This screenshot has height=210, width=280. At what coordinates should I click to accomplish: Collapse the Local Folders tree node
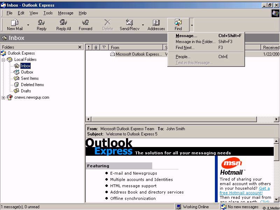(3, 60)
